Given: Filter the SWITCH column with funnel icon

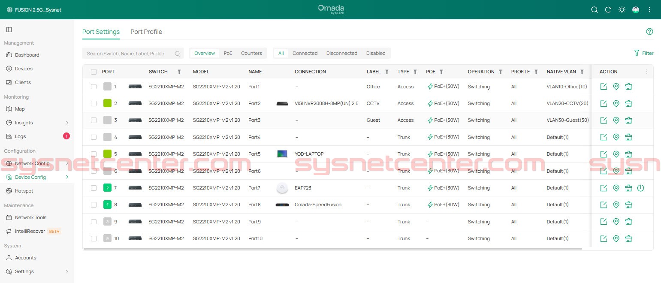Looking at the screenshot, I should (x=179, y=72).
